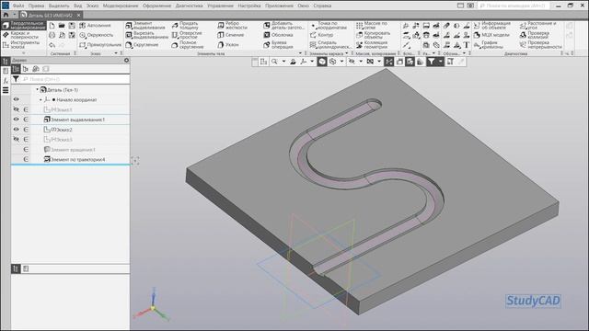589x331 pixels.
Task: Toggle the shaded display cube button
Action: click(322, 62)
